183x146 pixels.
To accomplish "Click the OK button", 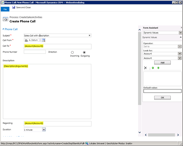I will [x=162, y=98].
